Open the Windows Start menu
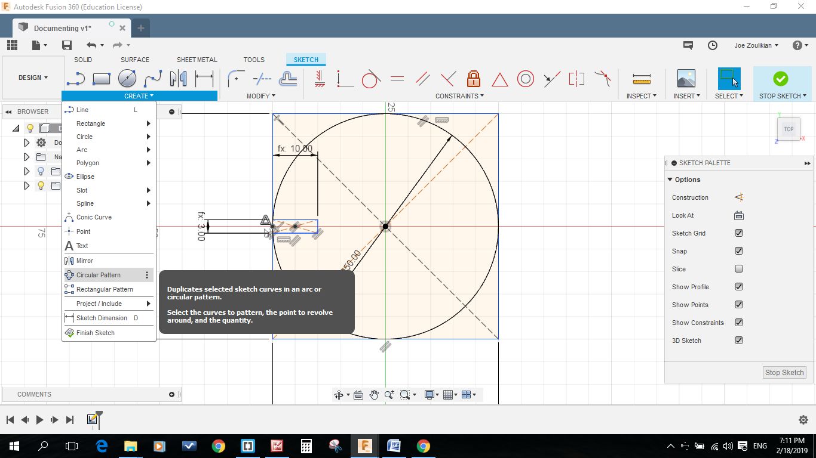This screenshot has height=458, width=816. tap(14, 445)
